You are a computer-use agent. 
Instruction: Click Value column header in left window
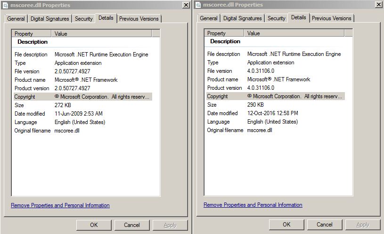pyautogui.click(x=101, y=33)
